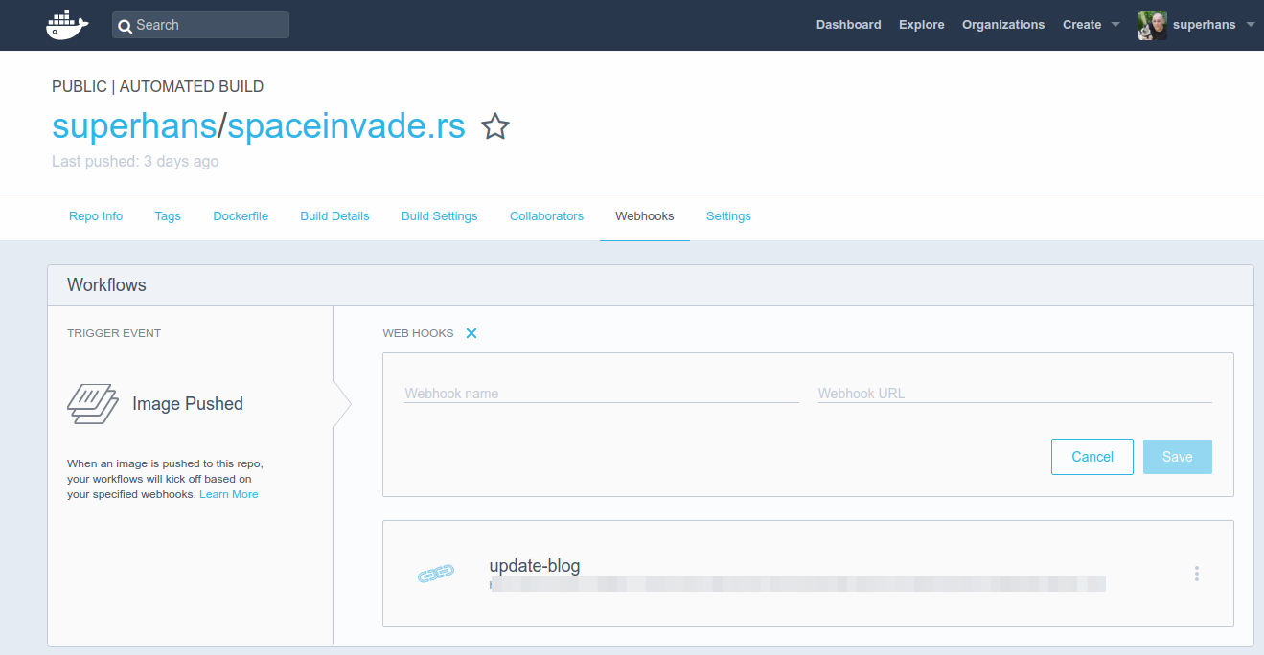Cancel the new webhook form
This screenshot has height=655, width=1264.
[1092, 457]
